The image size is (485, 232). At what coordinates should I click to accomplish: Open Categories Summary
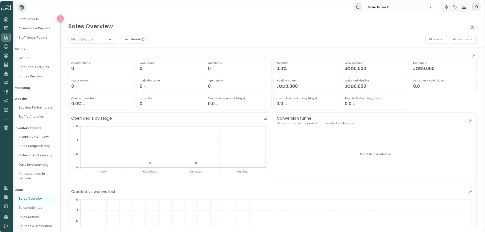point(35,155)
